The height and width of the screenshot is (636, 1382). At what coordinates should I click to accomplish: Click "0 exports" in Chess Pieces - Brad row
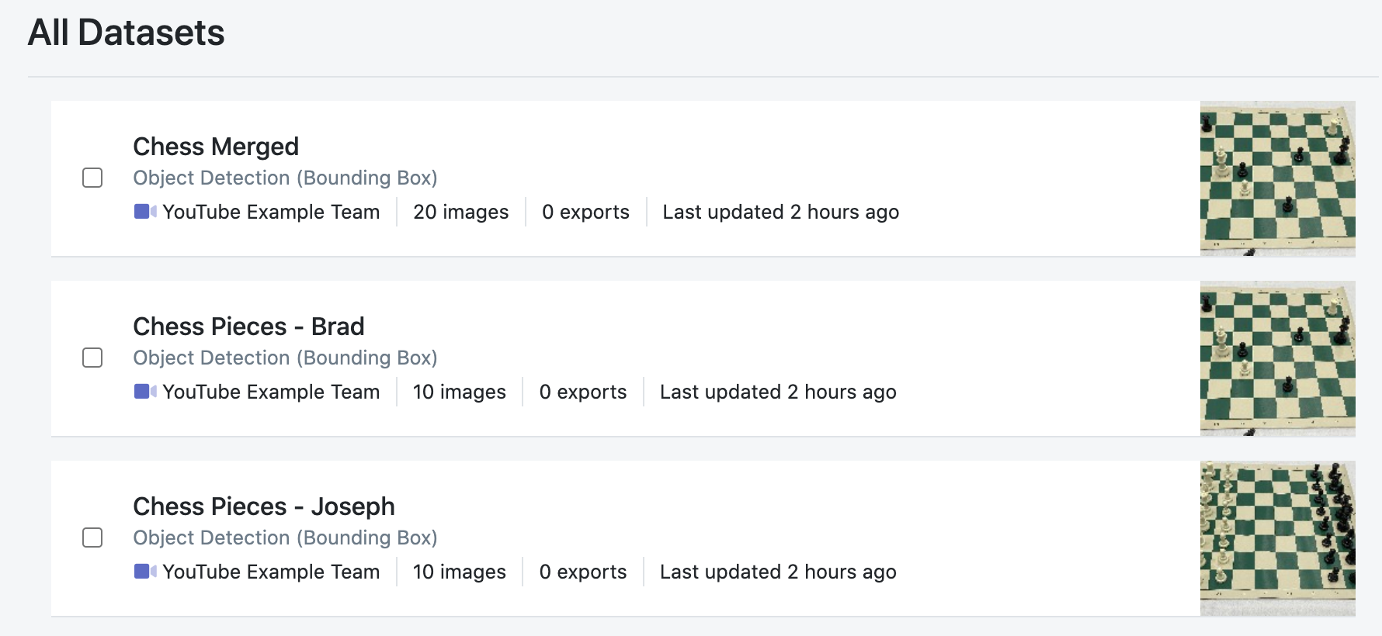[x=583, y=392]
